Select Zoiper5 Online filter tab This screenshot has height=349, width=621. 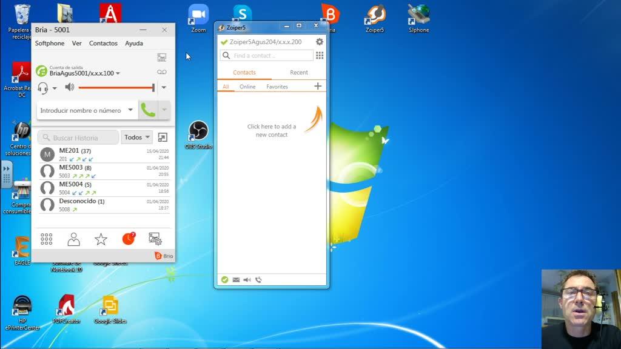pos(247,86)
